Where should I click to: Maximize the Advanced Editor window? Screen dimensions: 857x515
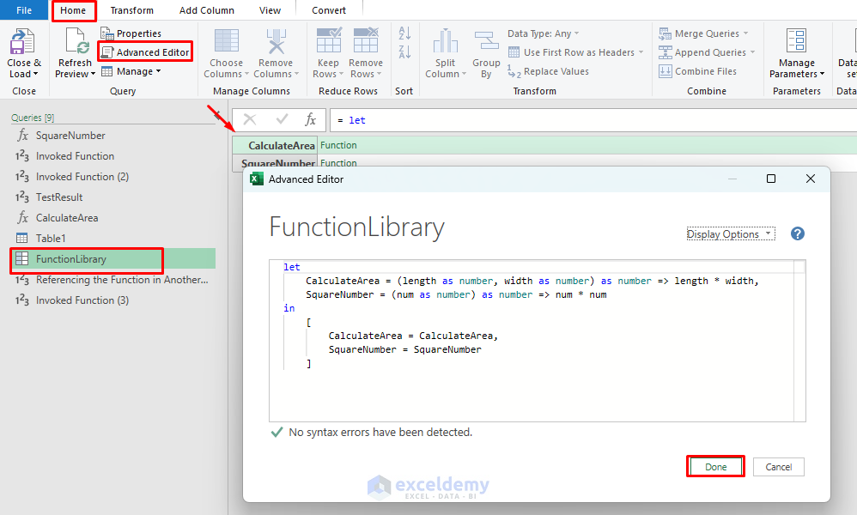pos(770,179)
